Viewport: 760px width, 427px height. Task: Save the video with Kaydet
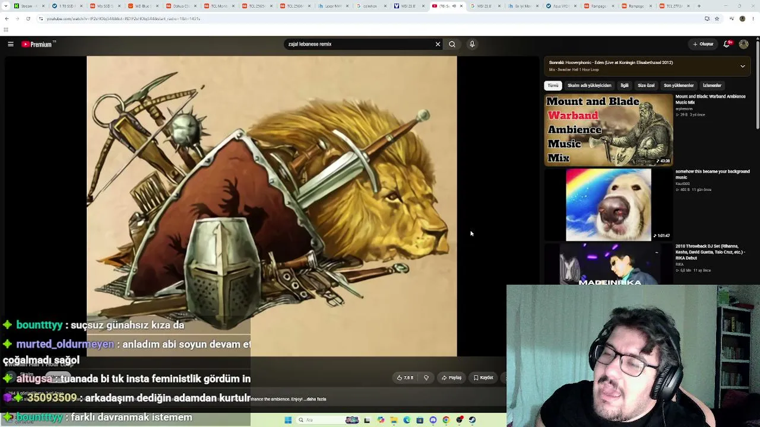click(x=483, y=378)
